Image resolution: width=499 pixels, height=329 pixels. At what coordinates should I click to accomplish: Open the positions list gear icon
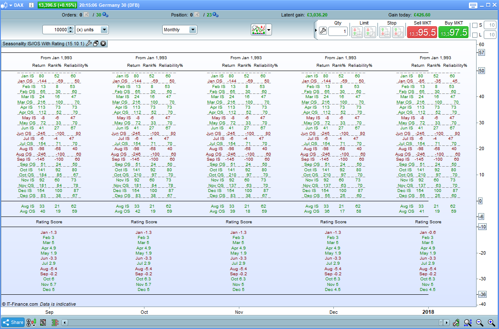coord(216,15)
